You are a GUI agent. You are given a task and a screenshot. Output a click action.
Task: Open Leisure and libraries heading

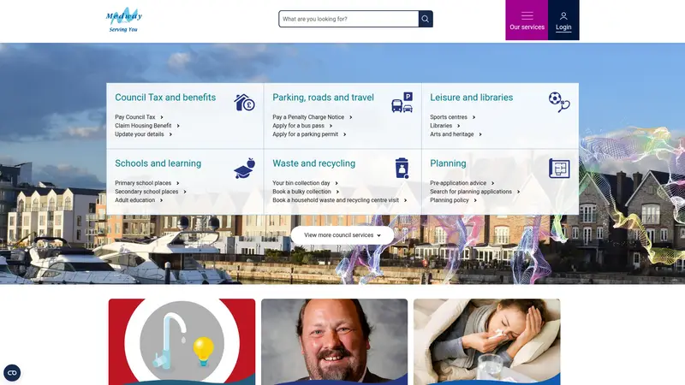coord(472,98)
